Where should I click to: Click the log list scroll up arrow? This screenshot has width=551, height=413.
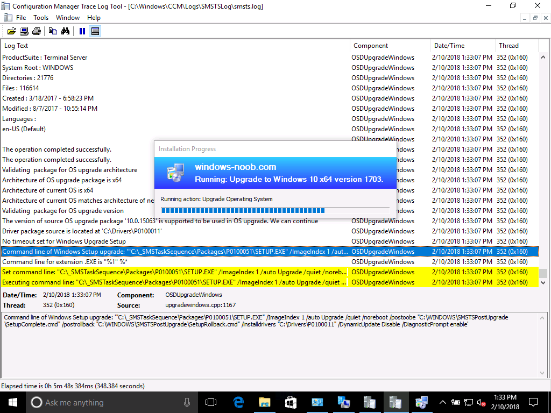pyautogui.click(x=543, y=57)
